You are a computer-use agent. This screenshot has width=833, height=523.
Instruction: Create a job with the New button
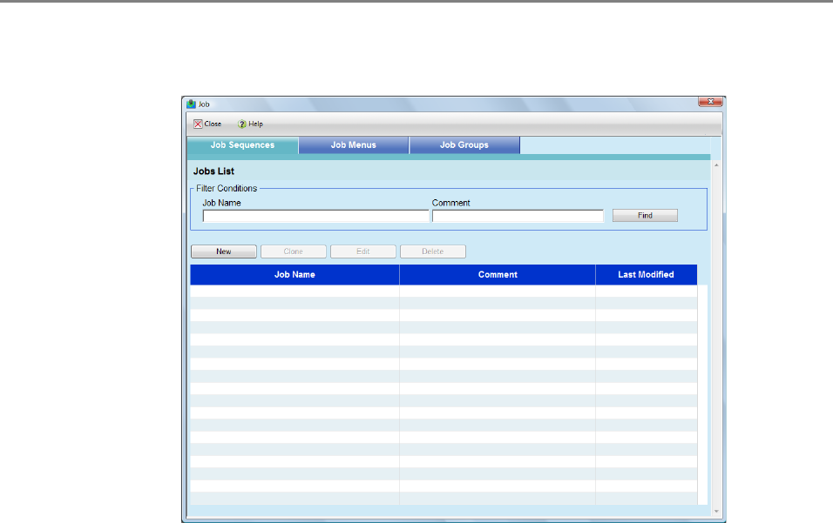click(x=224, y=251)
